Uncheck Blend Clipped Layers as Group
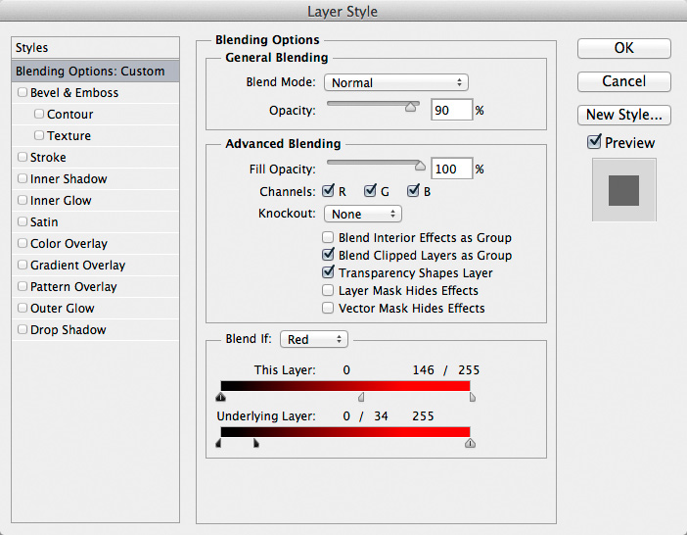Viewport: 687px width, 535px height. 328,255
